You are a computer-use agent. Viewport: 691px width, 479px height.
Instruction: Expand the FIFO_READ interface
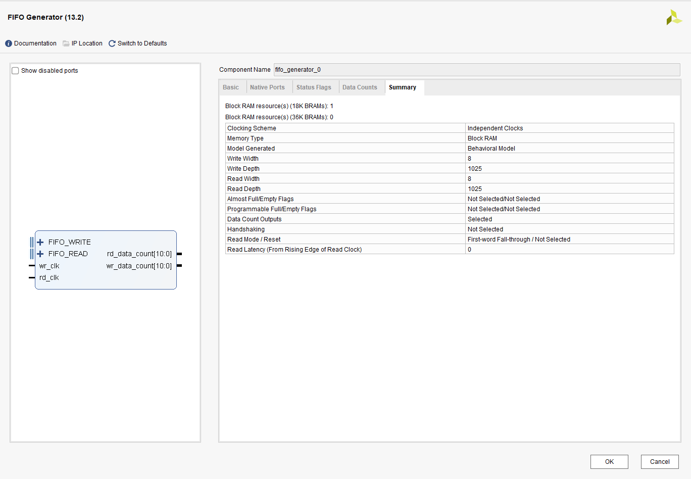tap(40, 254)
